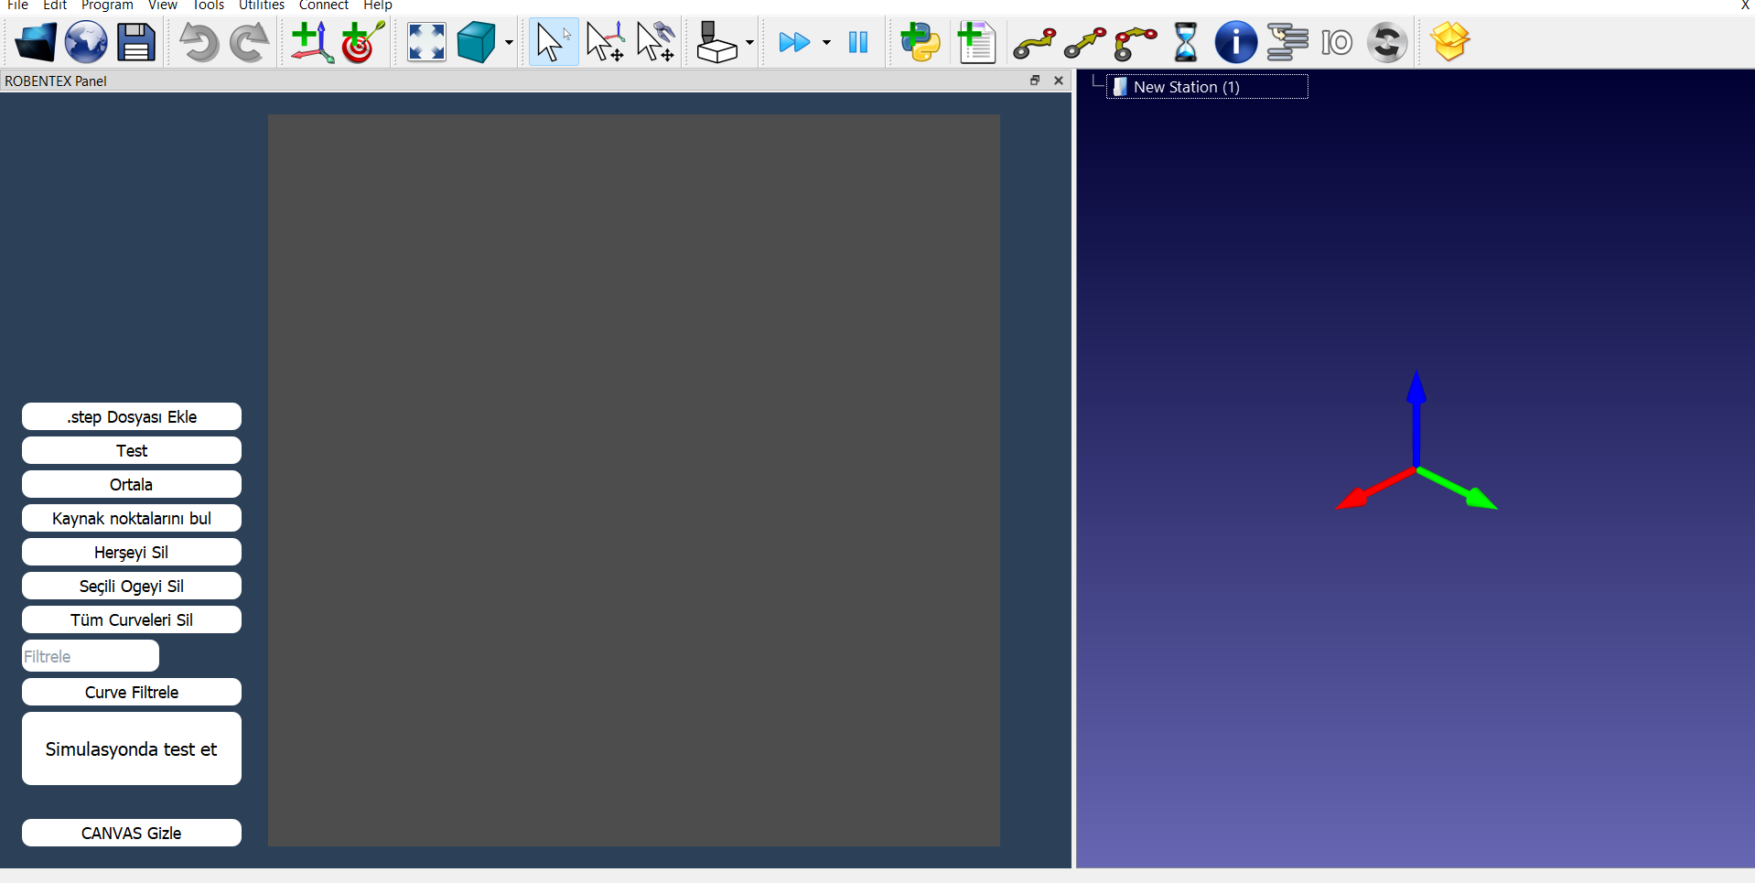Image resolution: width=1755 pixels, height=883 pixels.
Task: Add a new target icon
Action: (362, 42)
